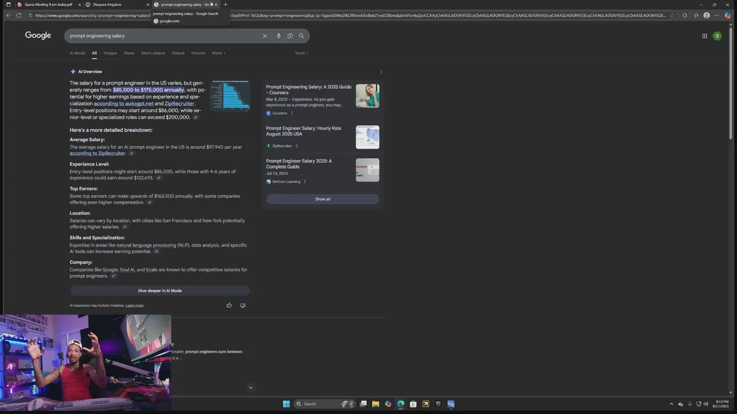Open 'according to autogpt.net' link

[x=124, y=103]
